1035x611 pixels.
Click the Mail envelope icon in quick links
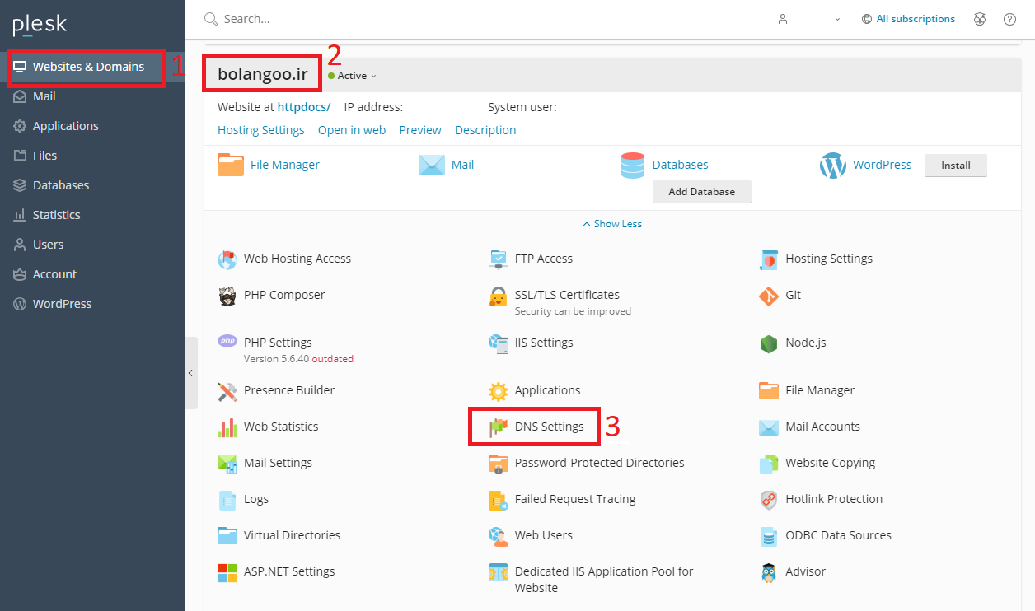point(432,166)
